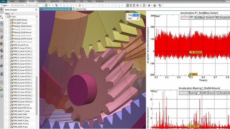The width and height of the screenshot is (230, 129).
Task: Toggle the B2_Shaft7-Ground checkbox
Action: click(x=11, y=23)
